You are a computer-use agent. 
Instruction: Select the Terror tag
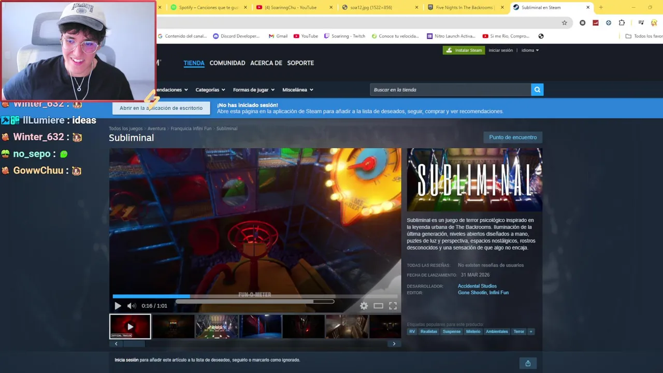tap(518, 332)
